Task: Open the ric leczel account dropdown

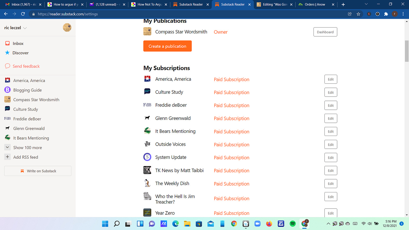Action: (x=15, y=28)
